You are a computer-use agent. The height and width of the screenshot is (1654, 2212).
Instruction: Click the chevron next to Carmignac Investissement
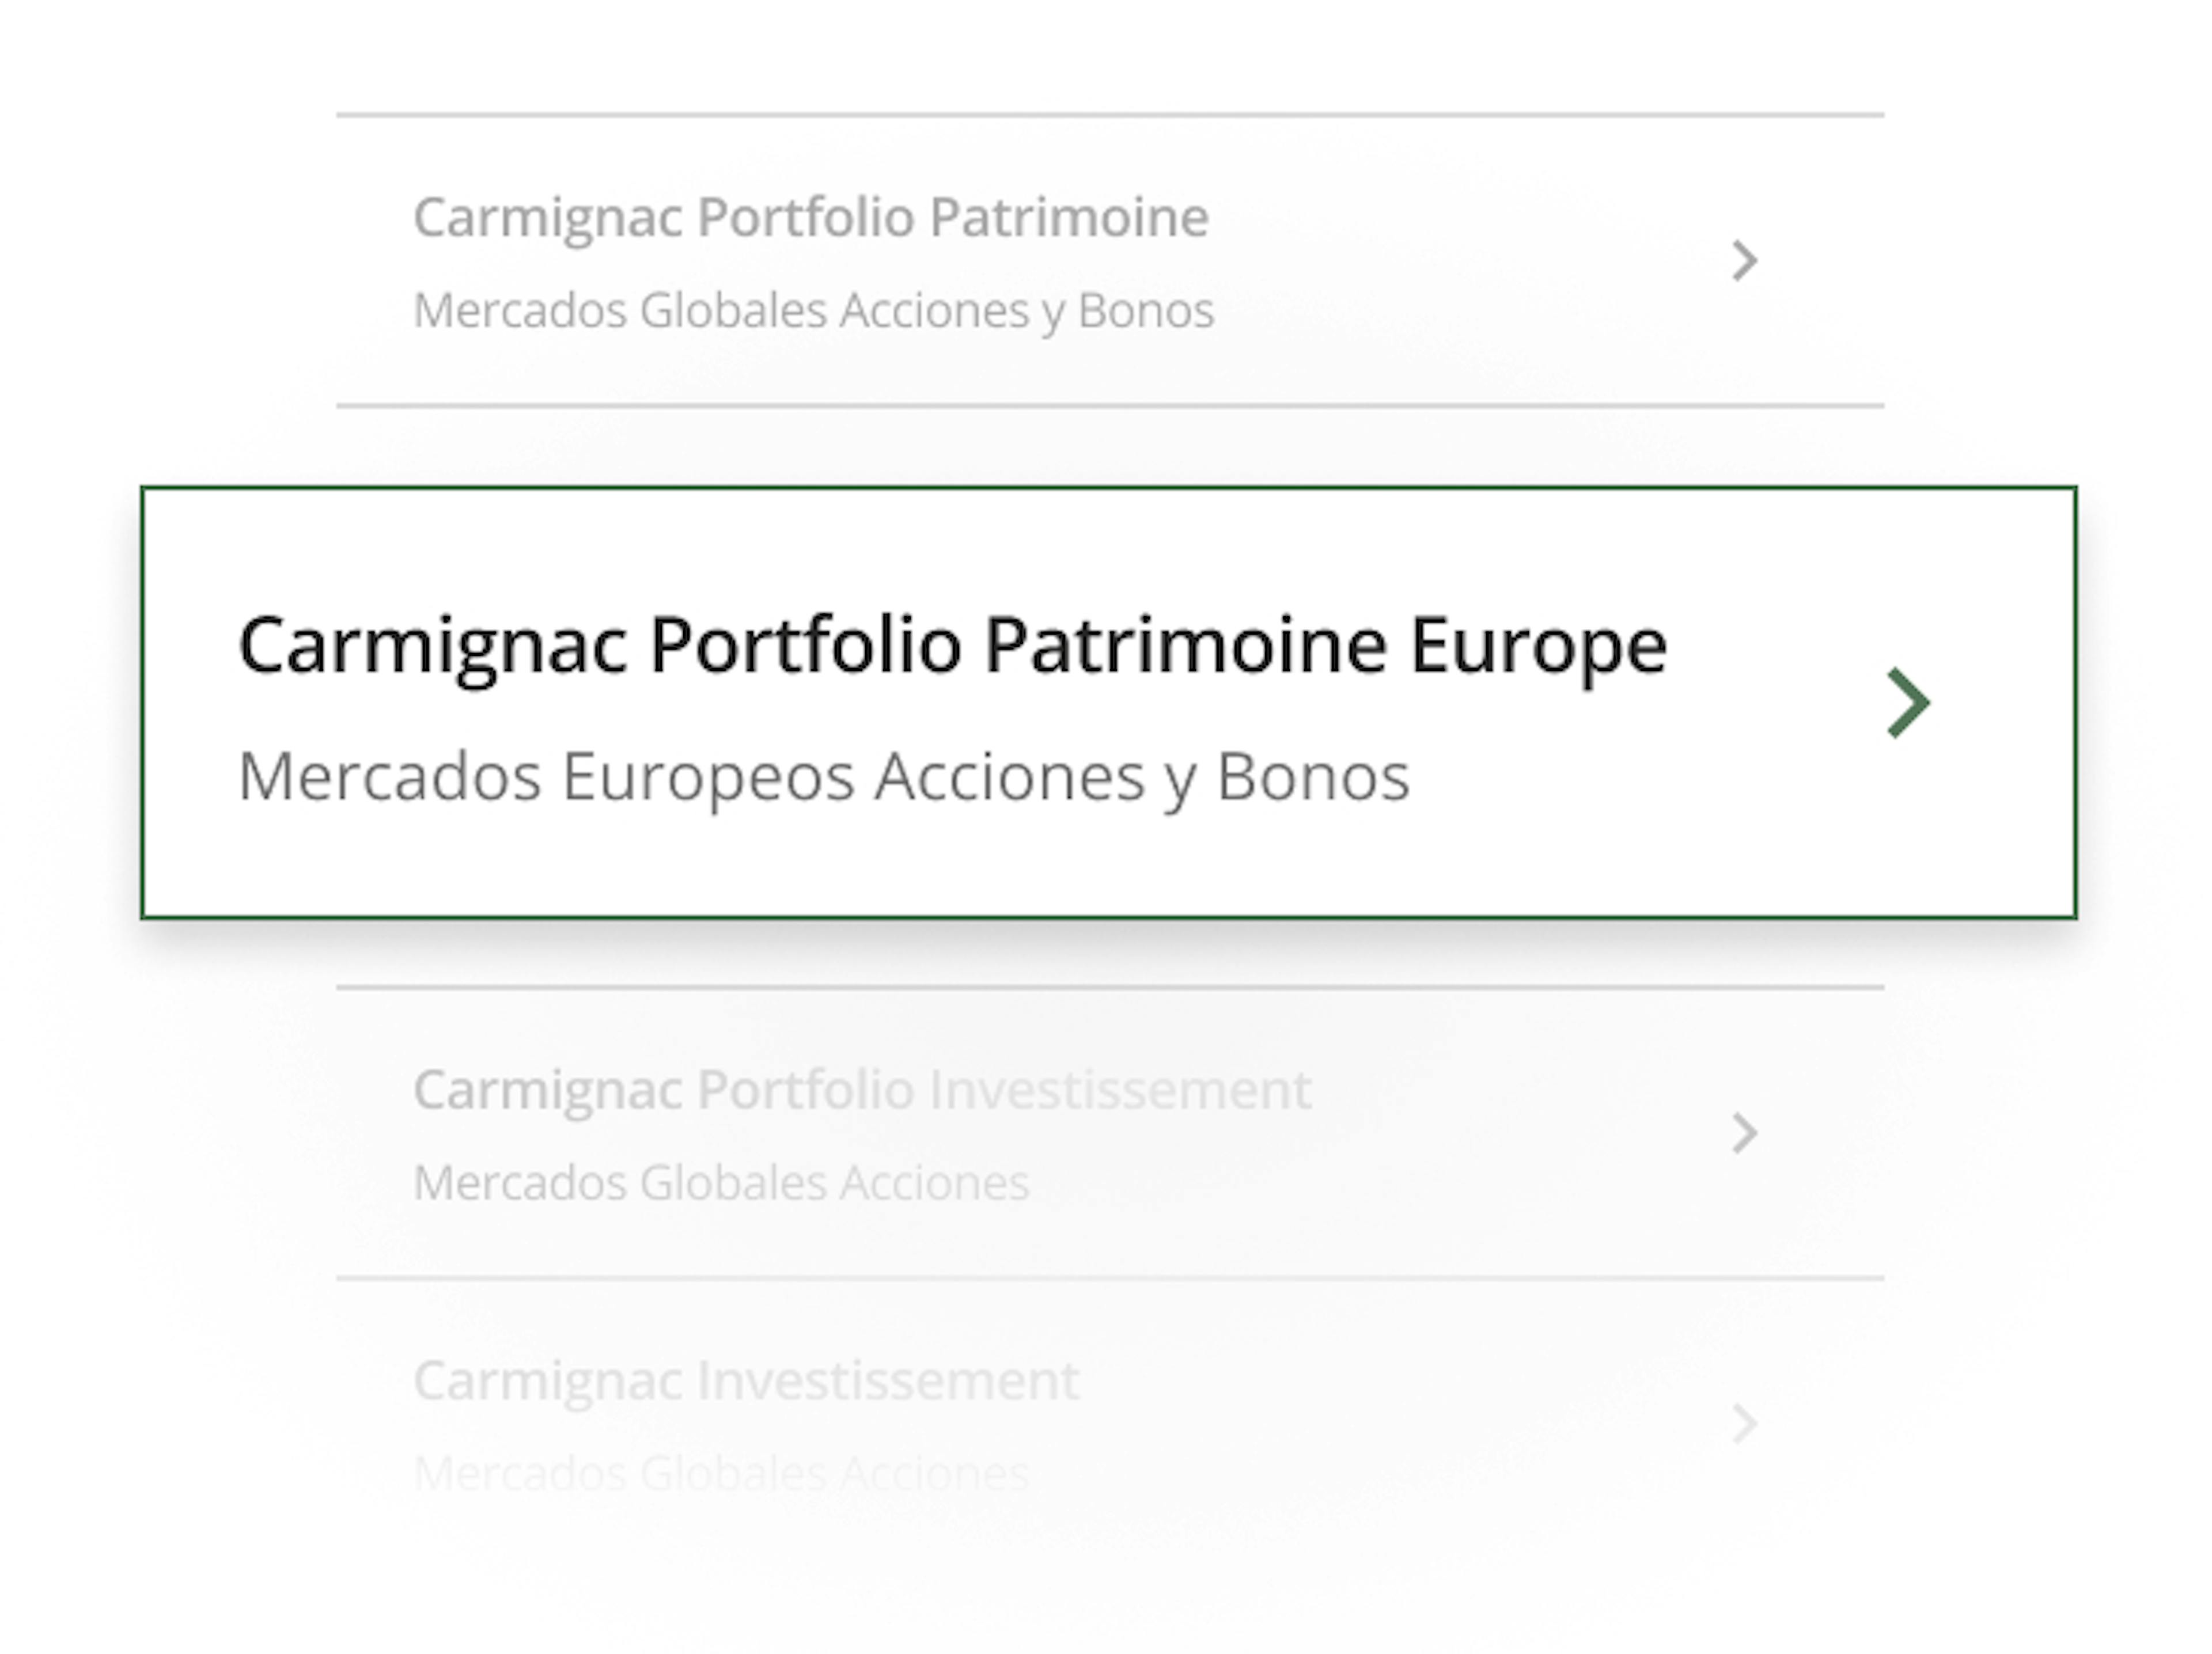[x=1744, y=1423]
